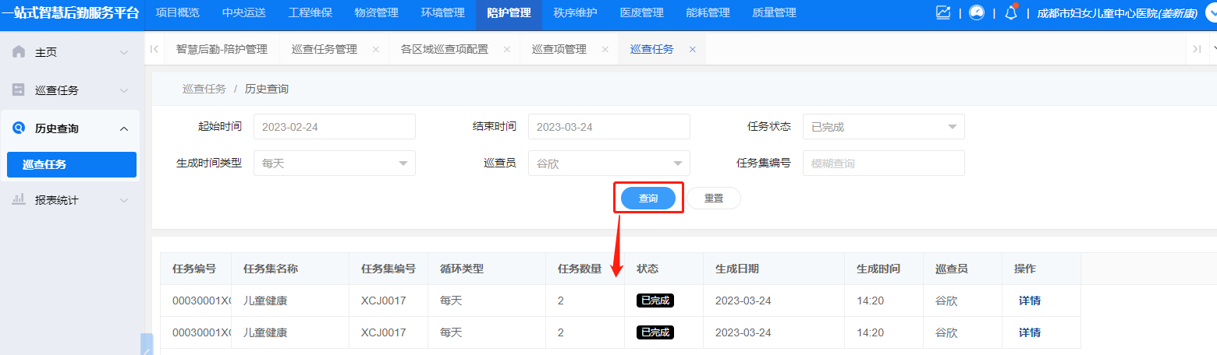This screenshot has height=355, width=1217.
Task: Go to first tab with left tab-scroll arrow
Action: click(154, 49)
